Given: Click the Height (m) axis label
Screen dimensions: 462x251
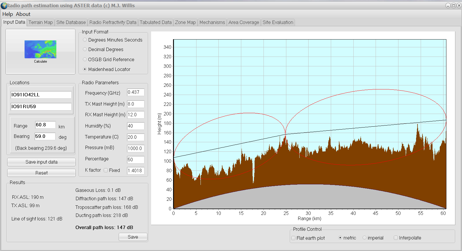Looking at the screenshot, I should tap(159, 124).
